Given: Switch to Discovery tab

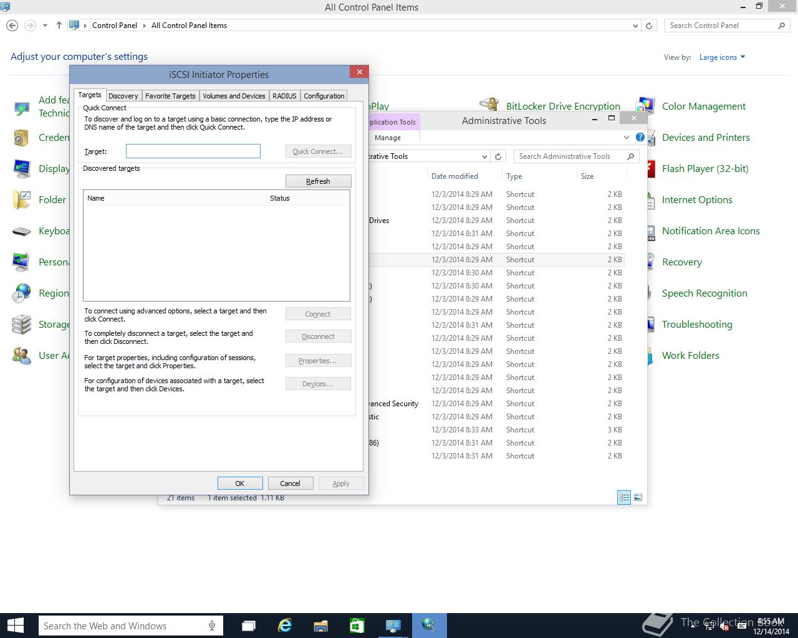Looking at the screenshot, I should (123, 96).
